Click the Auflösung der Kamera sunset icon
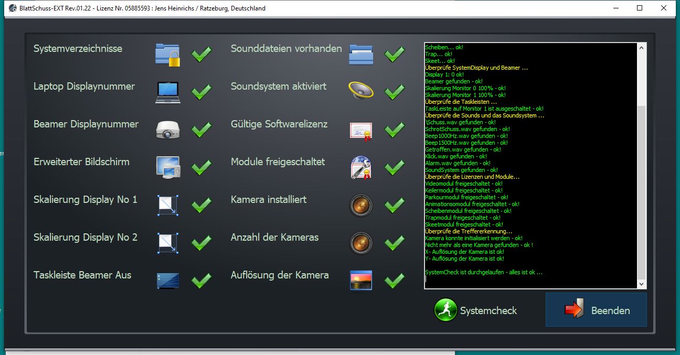 point(361,281)
